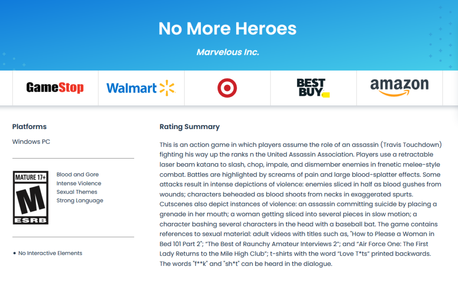This screenshot has height=281, width=458.
Task: Click the No More Heroes title
Action: 227,29
